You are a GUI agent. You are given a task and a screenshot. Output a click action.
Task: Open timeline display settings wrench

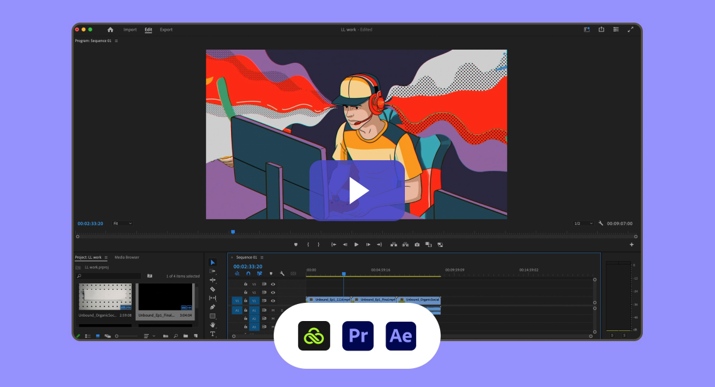(282, 273)
